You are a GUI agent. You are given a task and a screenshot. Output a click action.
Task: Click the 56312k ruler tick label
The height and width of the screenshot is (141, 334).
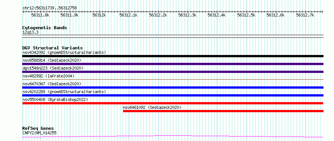99,15
